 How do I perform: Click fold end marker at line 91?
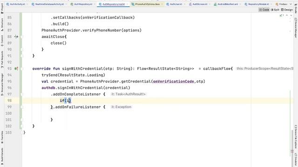[22, 56]
